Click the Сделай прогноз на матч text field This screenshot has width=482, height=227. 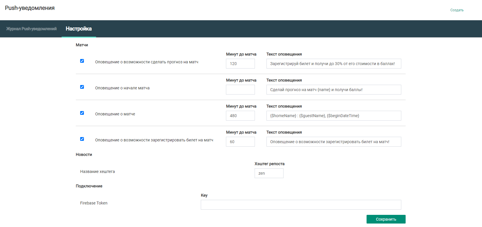click(333, 90)
